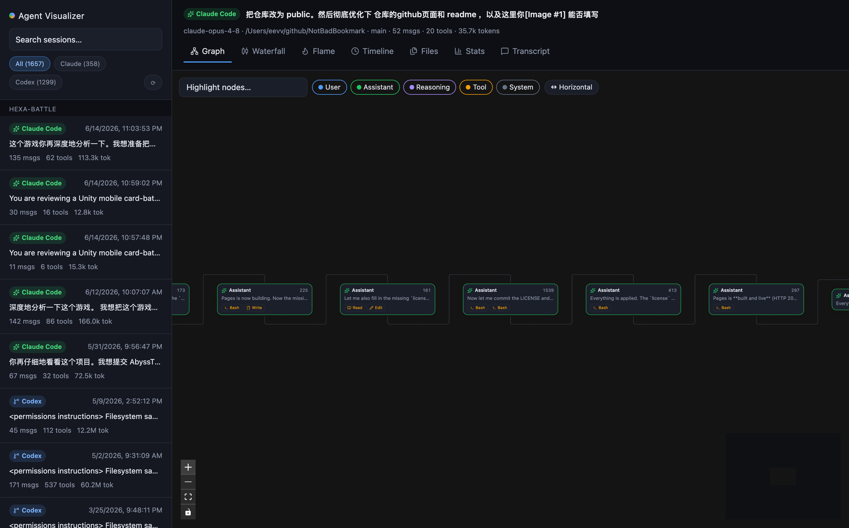Image resolution: width=849 pixels, height=528 pixels.
Task: Select the Claude (358) session filter
Action: tap(80, 64)
